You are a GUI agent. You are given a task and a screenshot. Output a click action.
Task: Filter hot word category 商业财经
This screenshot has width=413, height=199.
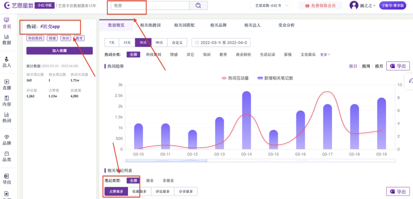(x=244, y=55)
